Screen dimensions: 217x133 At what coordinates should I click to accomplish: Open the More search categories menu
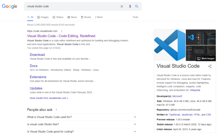(99, 17)
